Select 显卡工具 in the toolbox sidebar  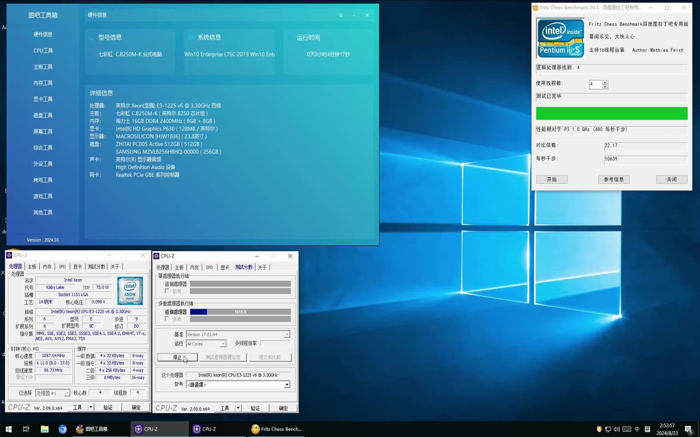pos(43,99)
